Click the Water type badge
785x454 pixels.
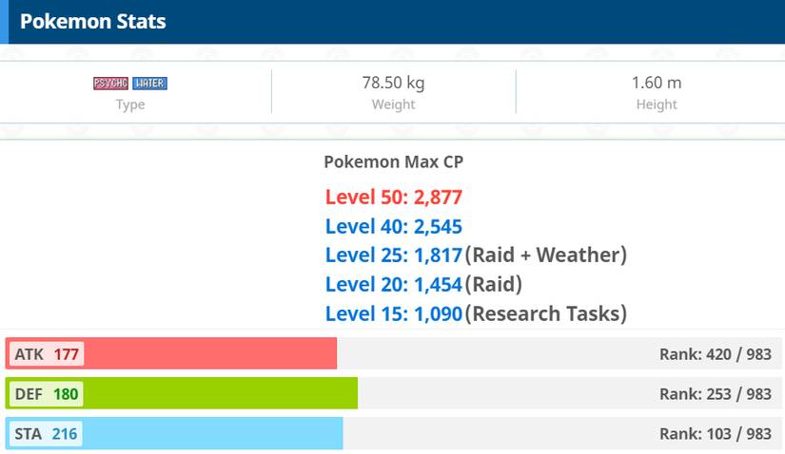(x=149, y=83)
